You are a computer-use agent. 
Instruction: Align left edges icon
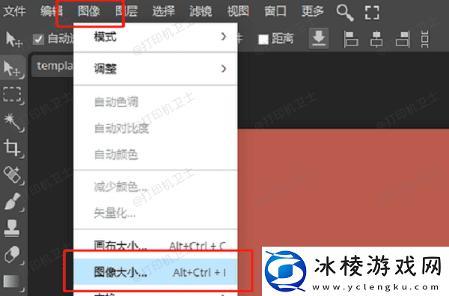click(351, 39)
